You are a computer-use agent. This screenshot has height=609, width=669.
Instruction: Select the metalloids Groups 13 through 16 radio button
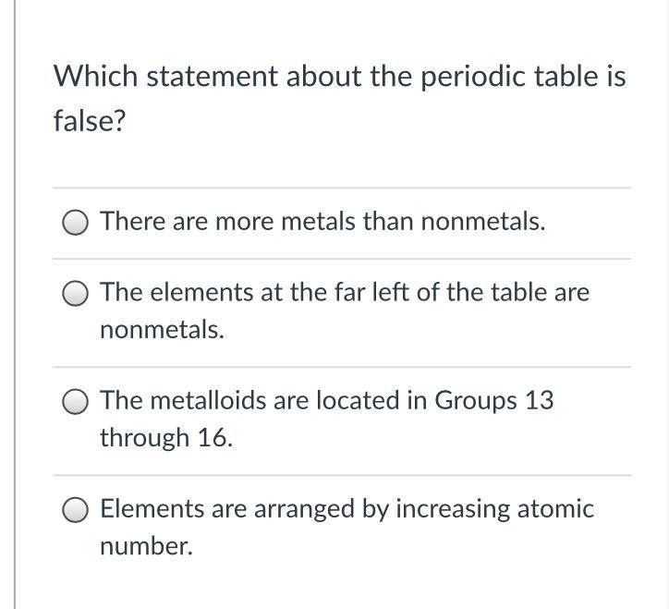77,401
